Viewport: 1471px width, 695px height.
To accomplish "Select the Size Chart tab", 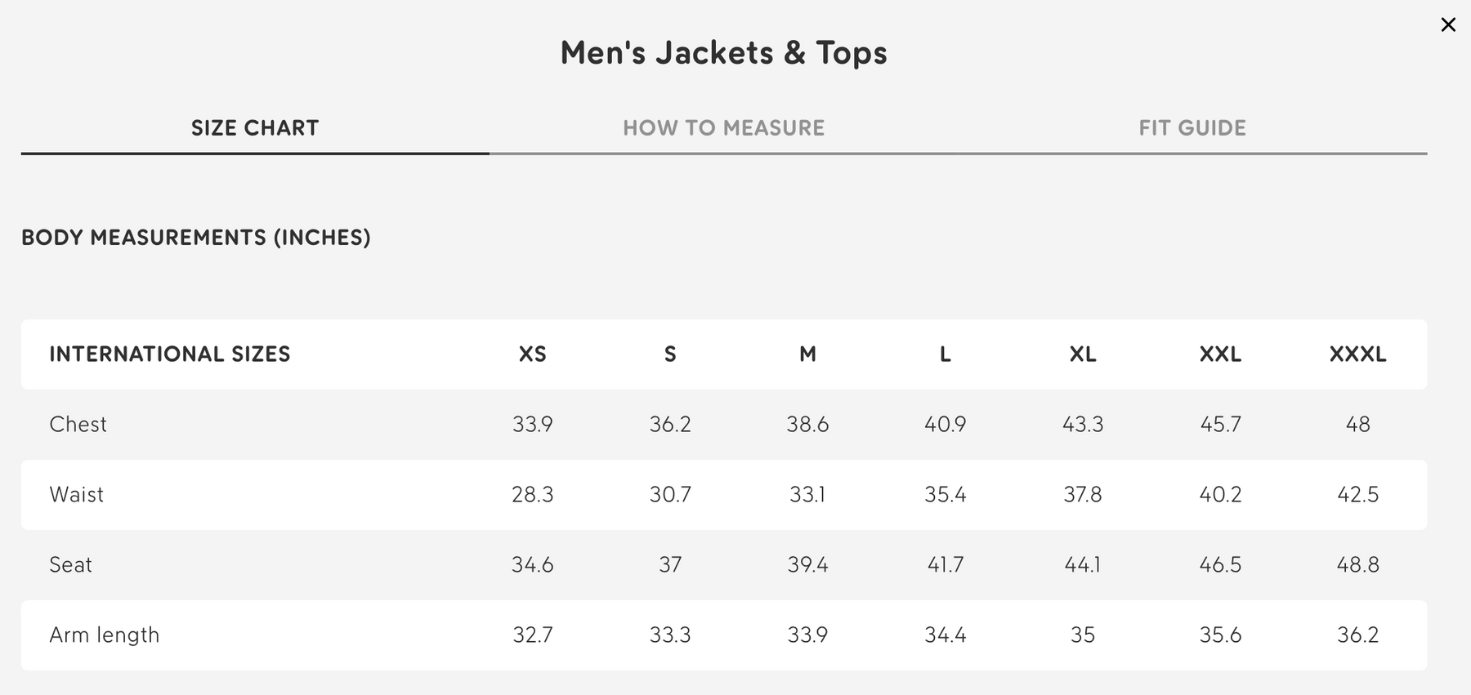I will pyautogui.click(x=255, y=128).
